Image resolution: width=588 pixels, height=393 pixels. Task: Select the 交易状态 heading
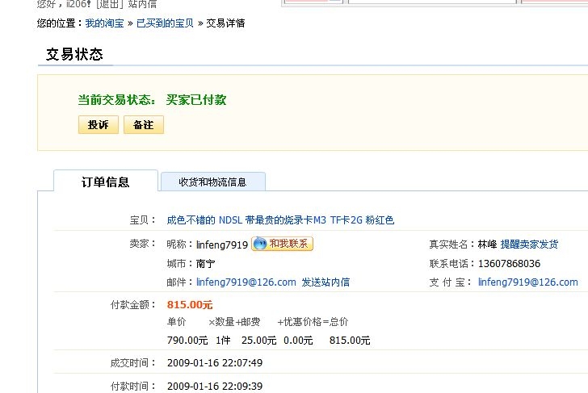click(x=74, y=54)
